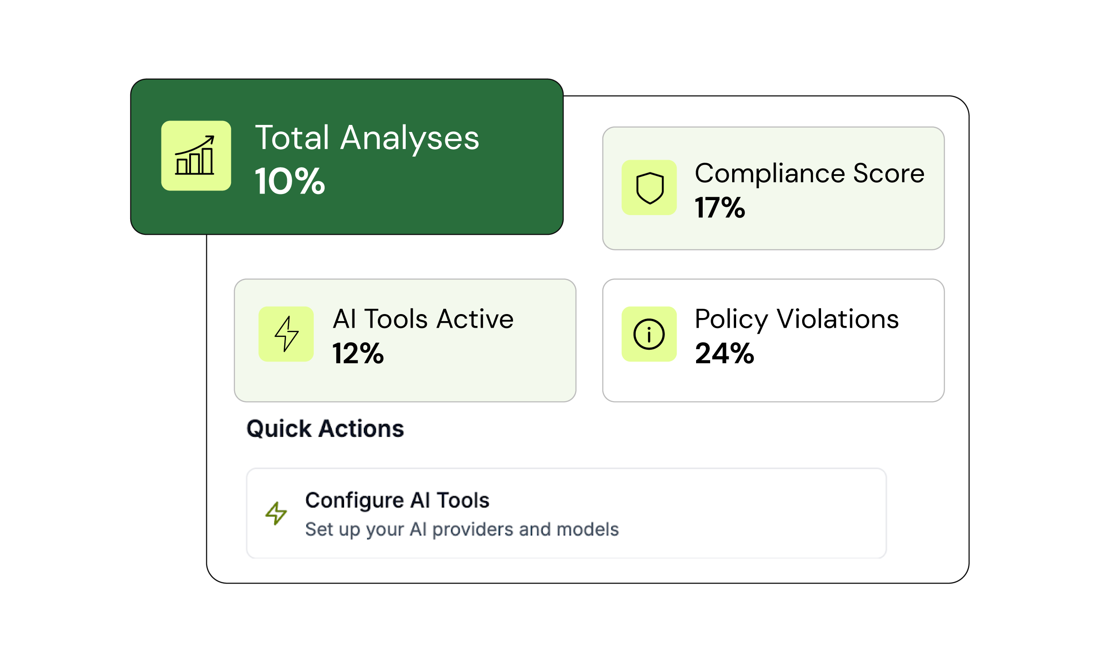Click the Policy Violations label text

click(797, 318)
